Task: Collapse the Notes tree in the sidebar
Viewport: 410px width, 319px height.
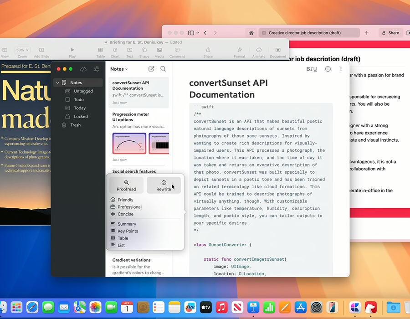Action: click(x=57, y=82)
